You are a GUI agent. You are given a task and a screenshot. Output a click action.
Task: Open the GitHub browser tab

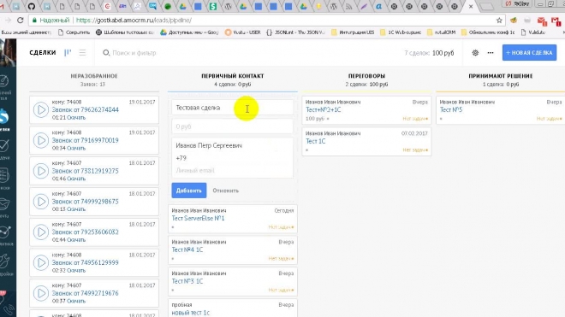point(32,6)
